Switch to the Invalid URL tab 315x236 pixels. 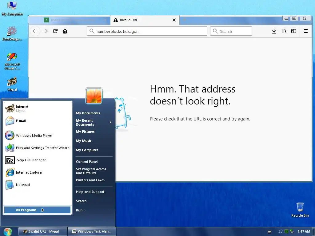pyautogui.click(x=145, y=20)
